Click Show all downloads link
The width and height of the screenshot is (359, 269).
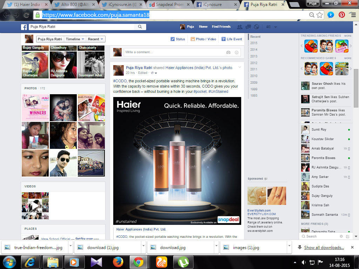(x=324, y=248)
